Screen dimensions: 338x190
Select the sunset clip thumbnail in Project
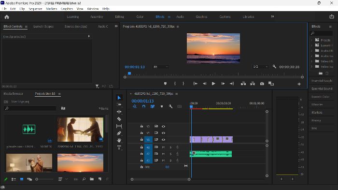[81, 163]
